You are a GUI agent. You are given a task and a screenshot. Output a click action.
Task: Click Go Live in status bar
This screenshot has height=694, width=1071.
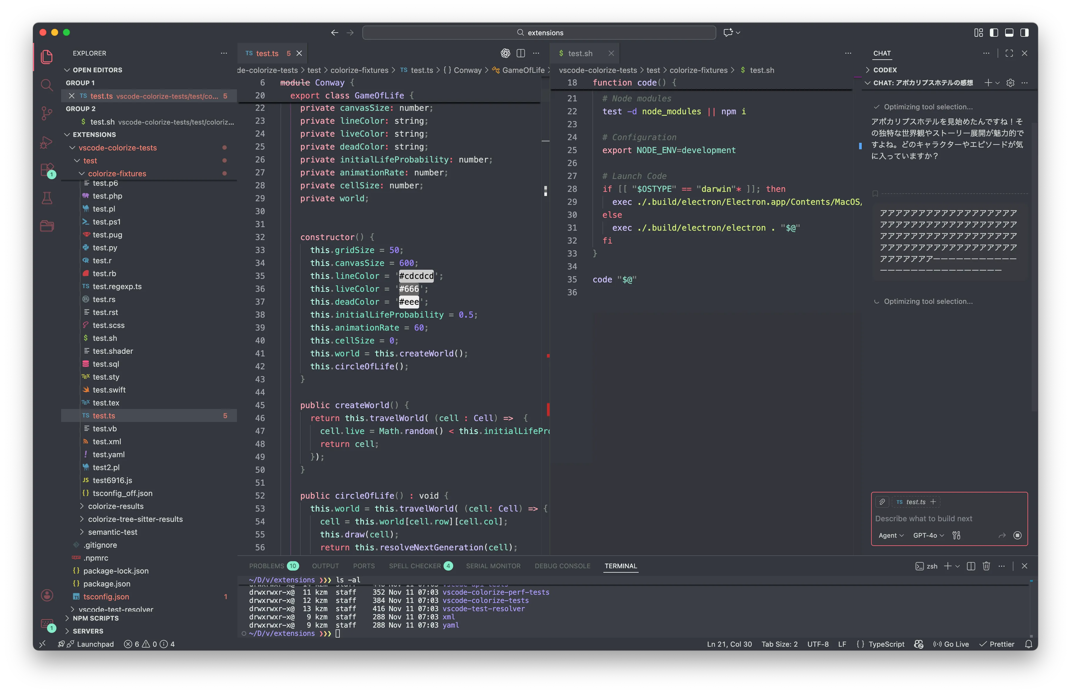[x=951, y=644]
